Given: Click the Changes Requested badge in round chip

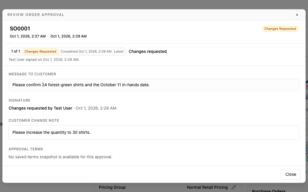Looking at the screenshot, I should (40, 51).
